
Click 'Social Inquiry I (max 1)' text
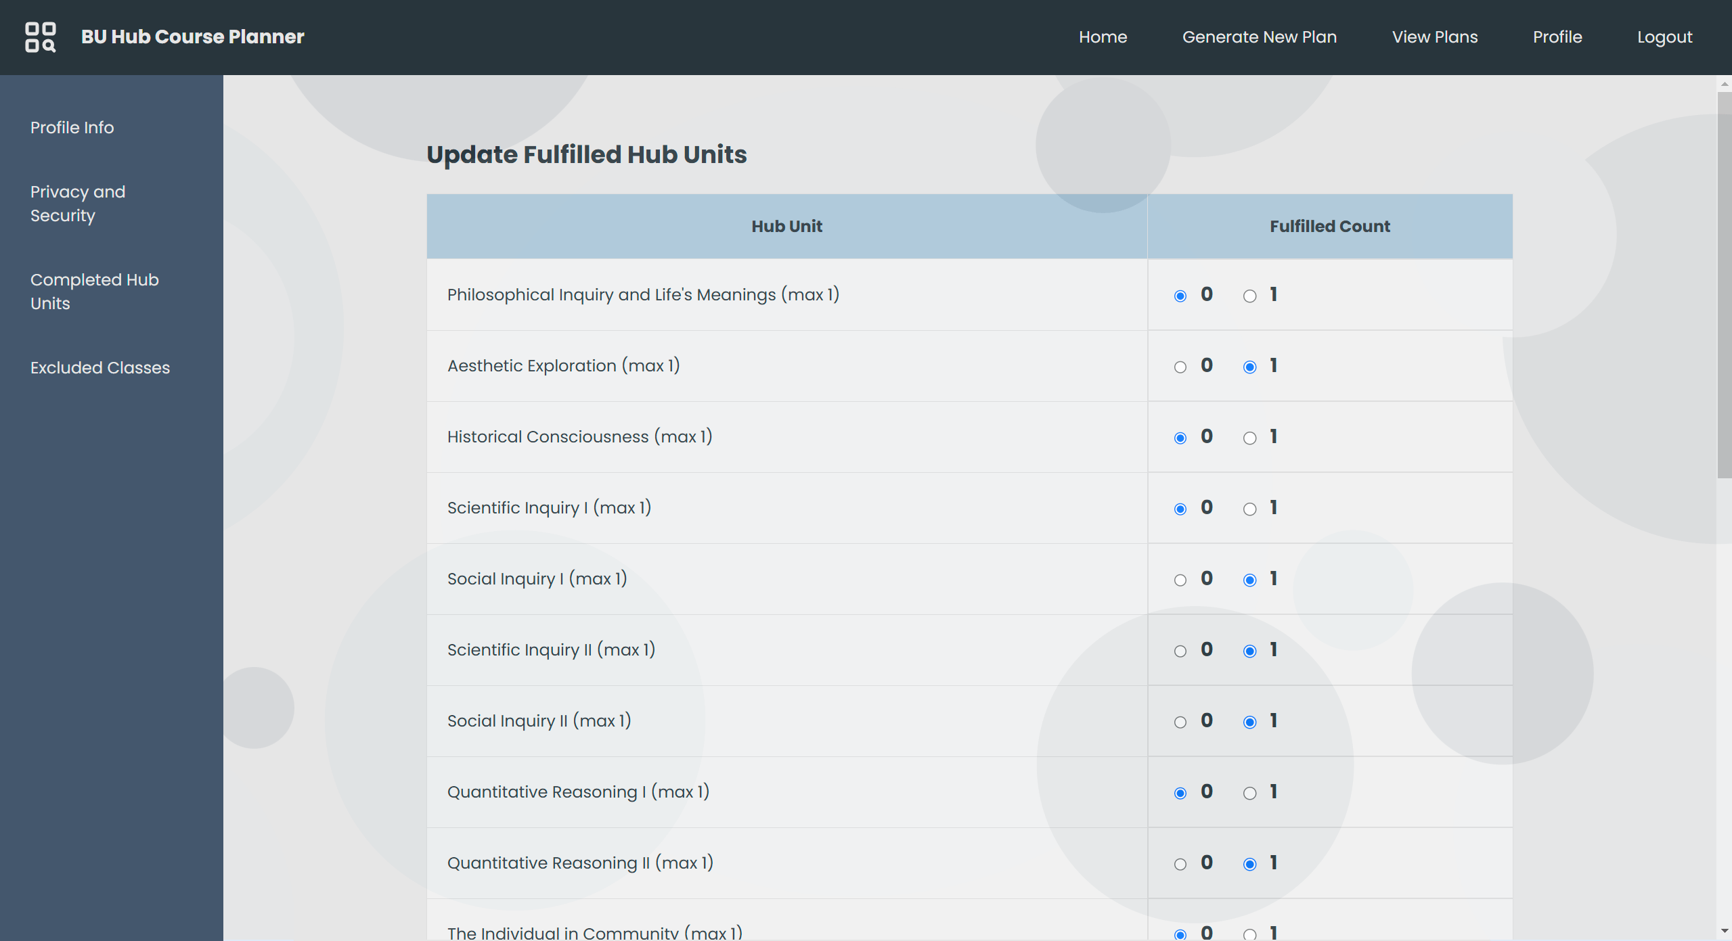(537, 579)
